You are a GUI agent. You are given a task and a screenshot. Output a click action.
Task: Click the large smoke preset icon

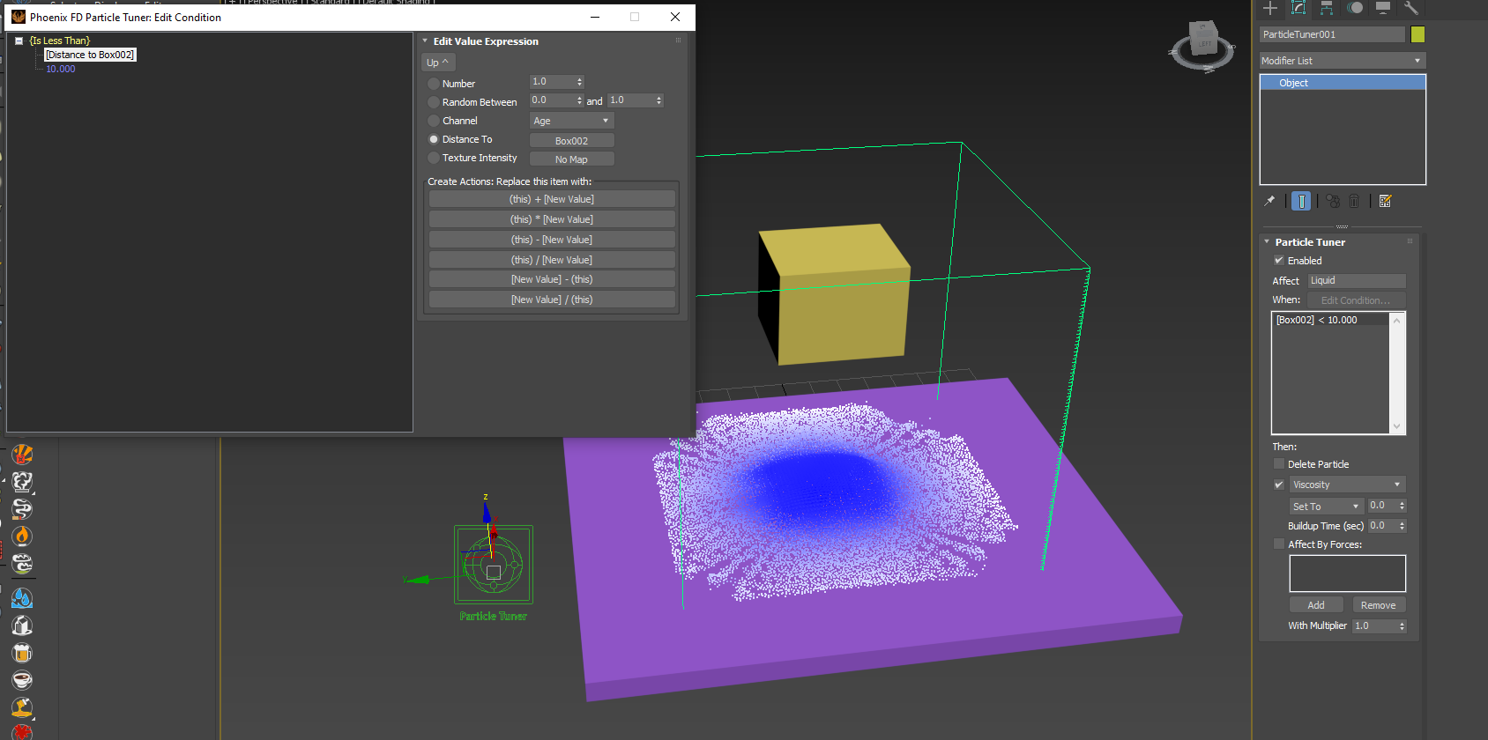pyautogui.click(x=22, y=482)
